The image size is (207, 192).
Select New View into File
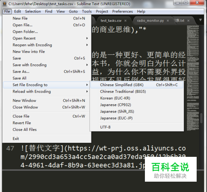[x=47, y=52]
